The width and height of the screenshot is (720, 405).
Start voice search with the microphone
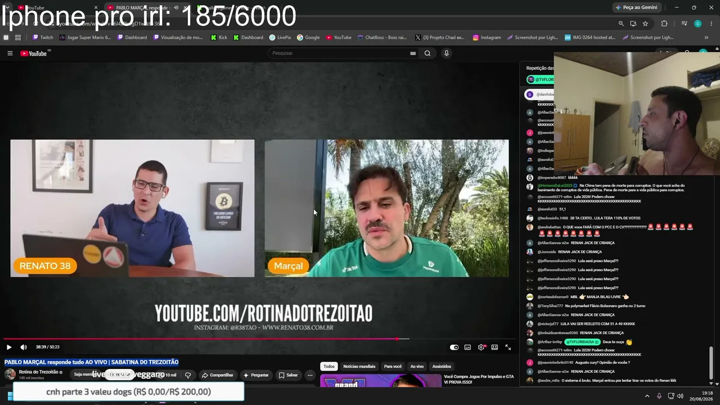[447, 53]
